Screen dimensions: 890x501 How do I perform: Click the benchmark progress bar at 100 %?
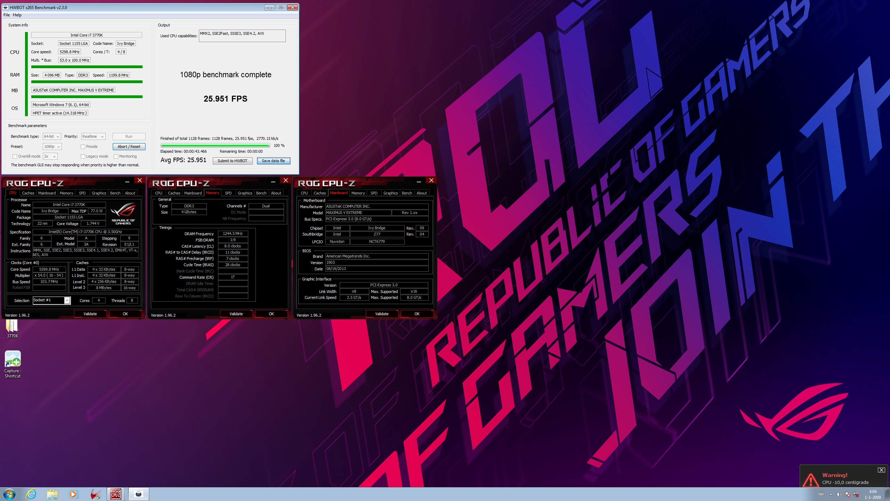[215, 146]
